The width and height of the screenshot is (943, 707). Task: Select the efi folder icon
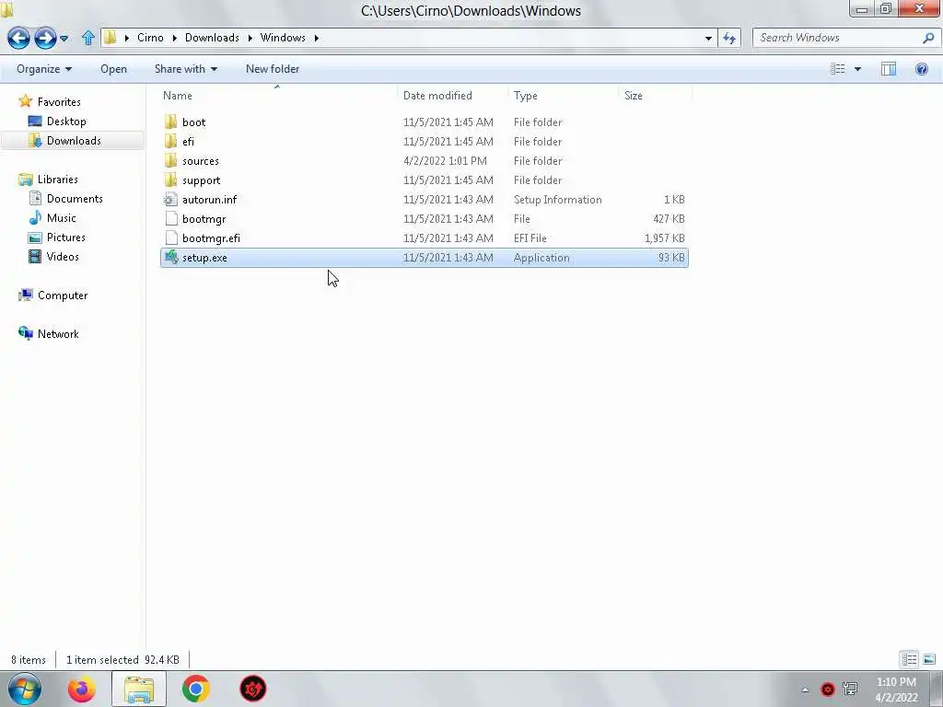coord(170,141)
